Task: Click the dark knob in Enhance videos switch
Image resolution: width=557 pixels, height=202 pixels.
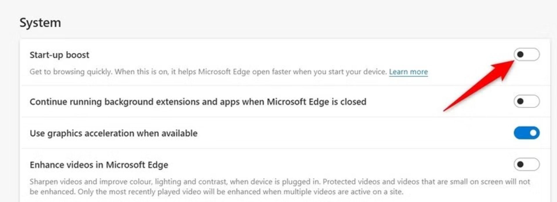Action: click(520, 164)
